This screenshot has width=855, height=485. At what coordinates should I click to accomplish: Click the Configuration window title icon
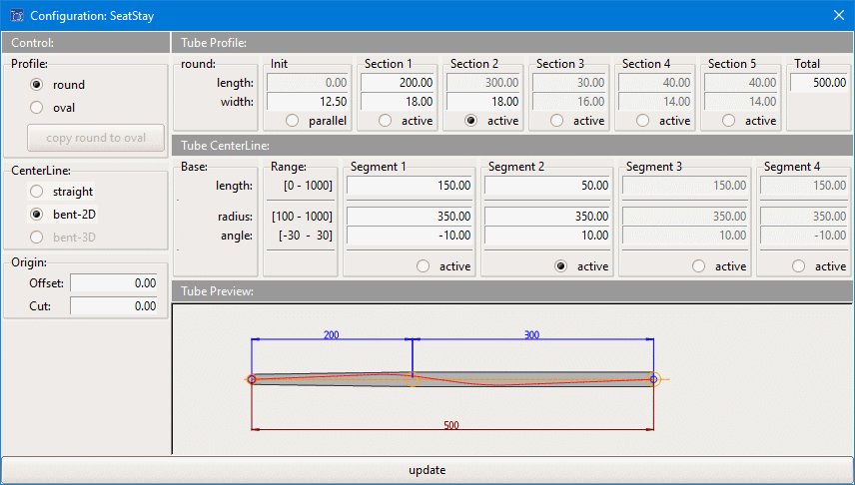tap(16, 15)
